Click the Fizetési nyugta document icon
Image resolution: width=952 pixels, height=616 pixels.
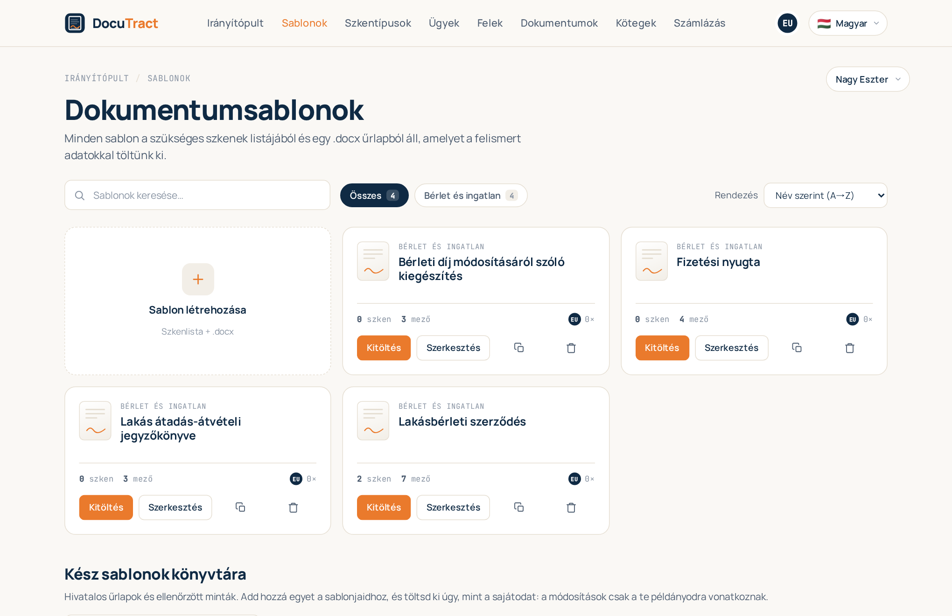coord(651,261)
